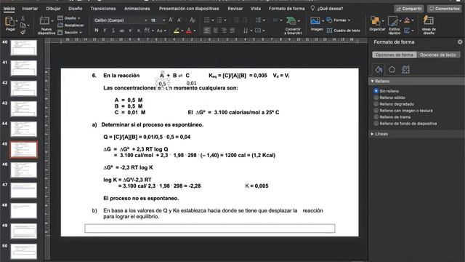The width and height of the screenshot is (465, 262).
Task: Align text left in ribbon
Action: click(x=207, y=31)
